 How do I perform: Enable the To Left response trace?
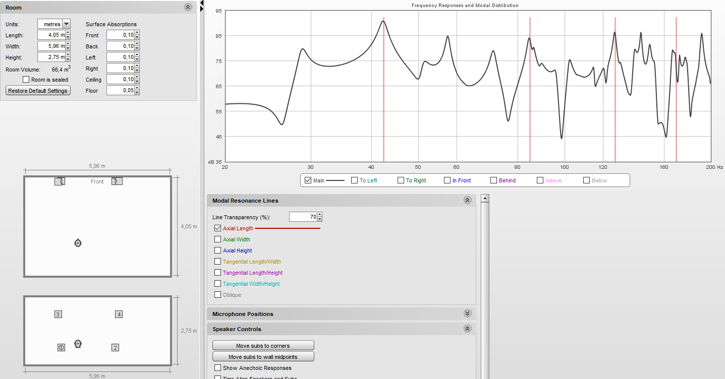pos(355,180)
